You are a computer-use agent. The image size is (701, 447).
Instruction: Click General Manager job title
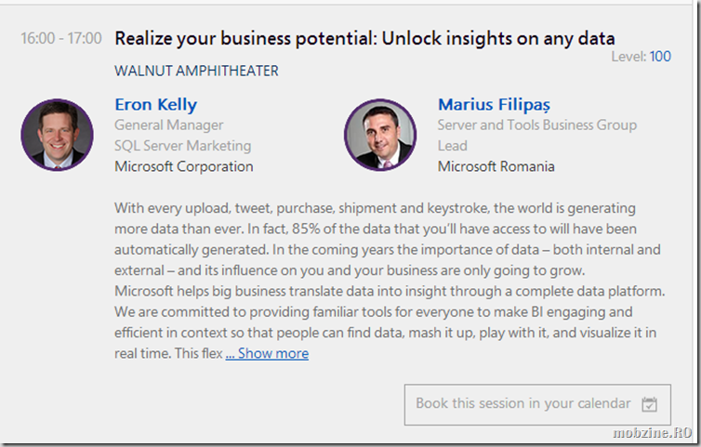168,125
